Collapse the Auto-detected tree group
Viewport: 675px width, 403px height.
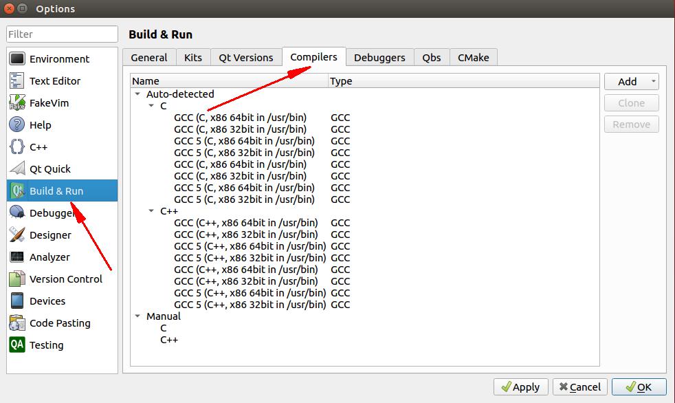[137, 94]
